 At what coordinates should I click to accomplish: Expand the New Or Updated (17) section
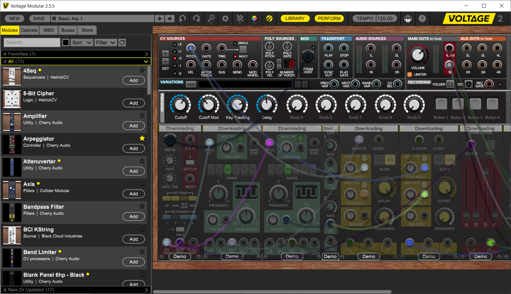point(76,290)
